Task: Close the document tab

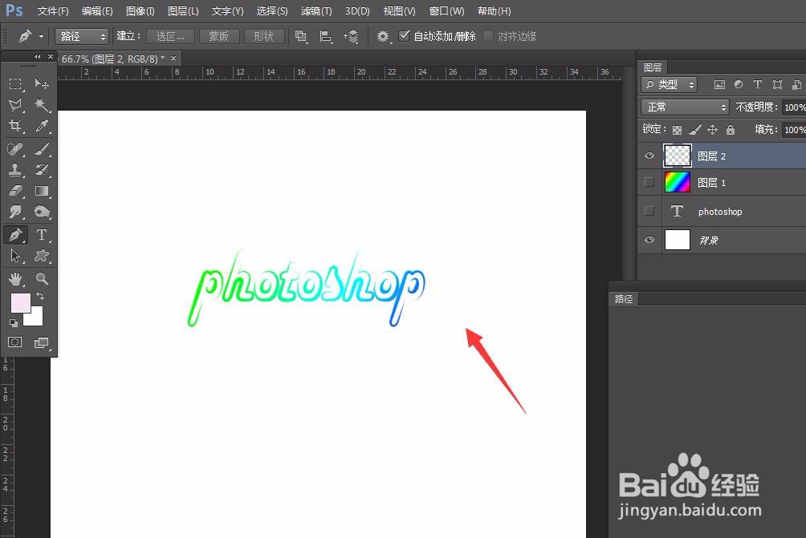Action: click(173, 59)
